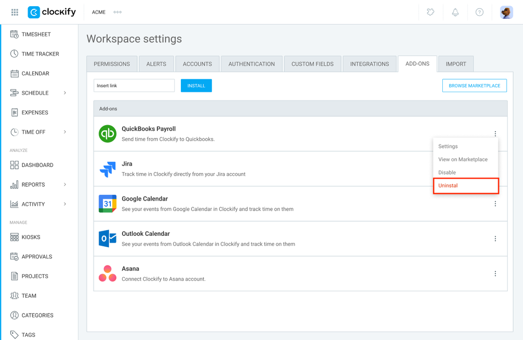Open the Time Tracker clock icon
523x340 pixels.
[x=14, y=54]
